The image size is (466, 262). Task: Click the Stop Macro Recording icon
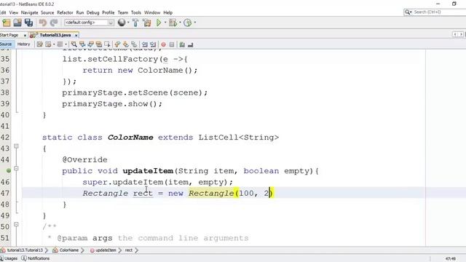[172, 44]
